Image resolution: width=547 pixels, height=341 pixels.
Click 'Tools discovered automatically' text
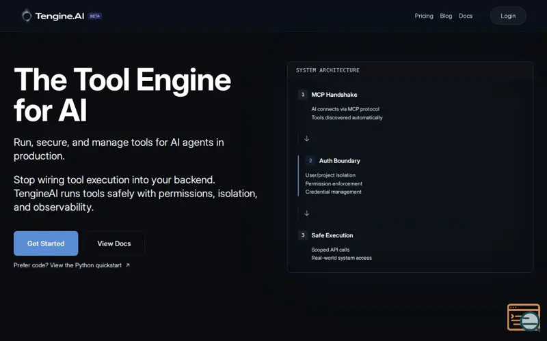(347, 117)
